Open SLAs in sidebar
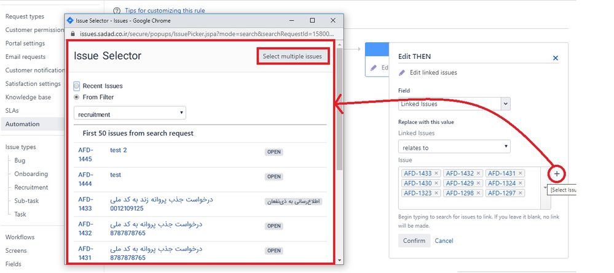 [12, 110]
